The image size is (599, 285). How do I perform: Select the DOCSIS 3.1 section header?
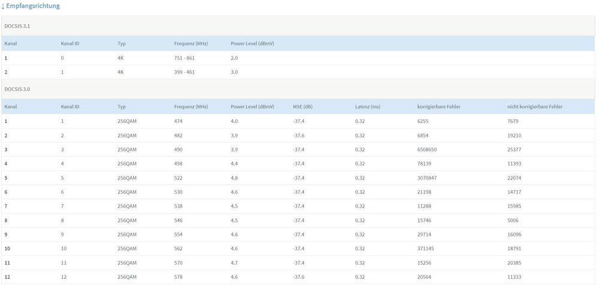(x=17, y=27)
